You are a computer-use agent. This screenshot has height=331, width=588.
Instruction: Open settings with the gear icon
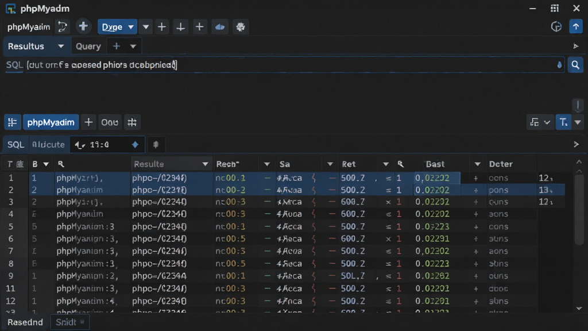point(241,27)
